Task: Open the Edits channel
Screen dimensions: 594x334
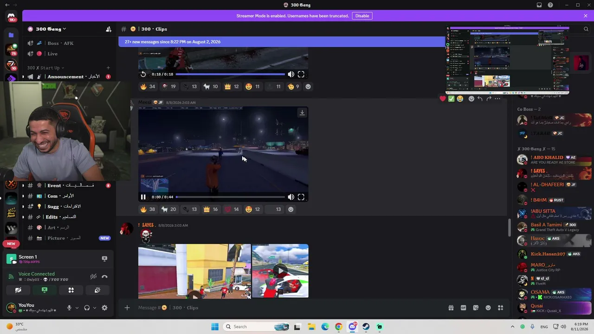Action: pos(69,217)
